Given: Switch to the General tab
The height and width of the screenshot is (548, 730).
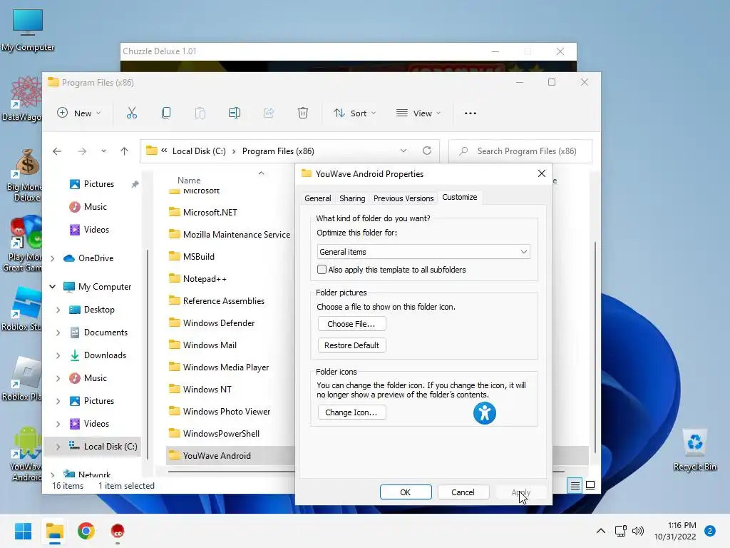Looking at the screenshot, I should coord(317,198).
